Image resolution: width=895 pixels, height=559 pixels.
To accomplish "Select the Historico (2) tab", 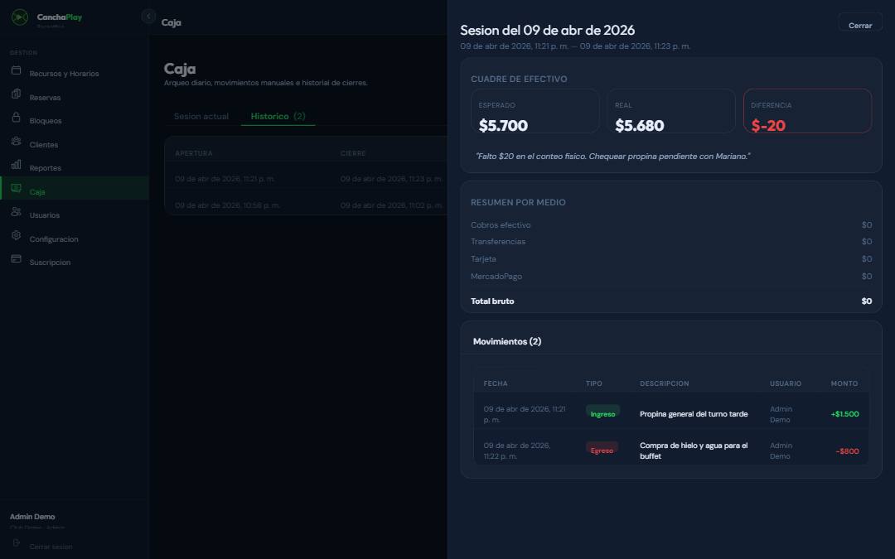I will [278, 117].
